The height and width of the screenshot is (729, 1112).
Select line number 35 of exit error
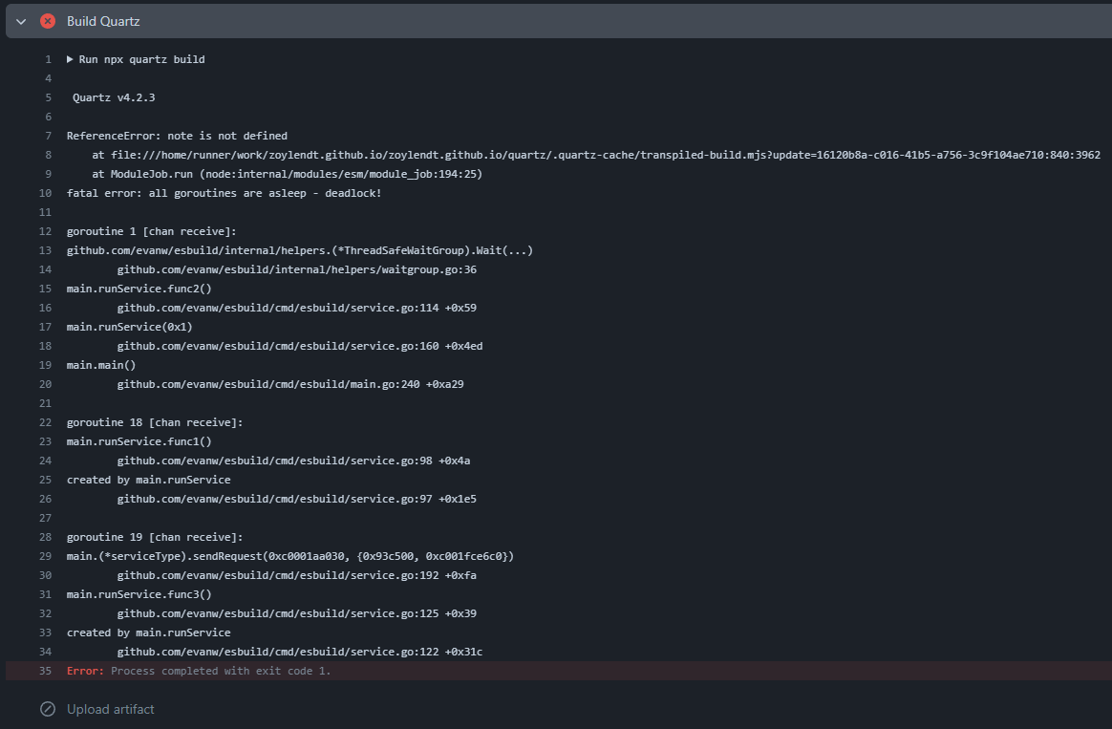pos(45,671)
